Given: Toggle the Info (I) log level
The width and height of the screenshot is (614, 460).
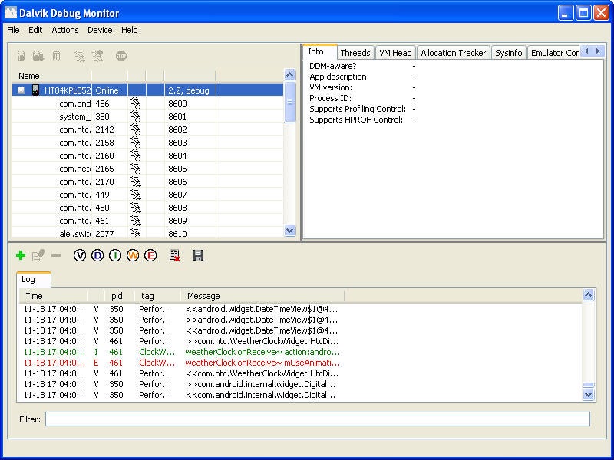Looking at the screenshot, I should 115,256.
